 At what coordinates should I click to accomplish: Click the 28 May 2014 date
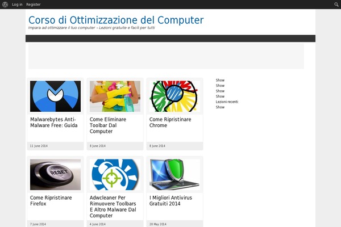click(x=158, y=224)
